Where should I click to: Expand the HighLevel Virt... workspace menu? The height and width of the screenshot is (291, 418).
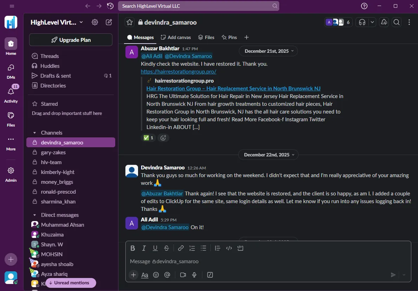[x=57, y=22]
